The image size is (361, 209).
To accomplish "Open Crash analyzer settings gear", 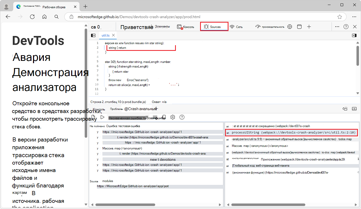I will click(x=173, y=117).
